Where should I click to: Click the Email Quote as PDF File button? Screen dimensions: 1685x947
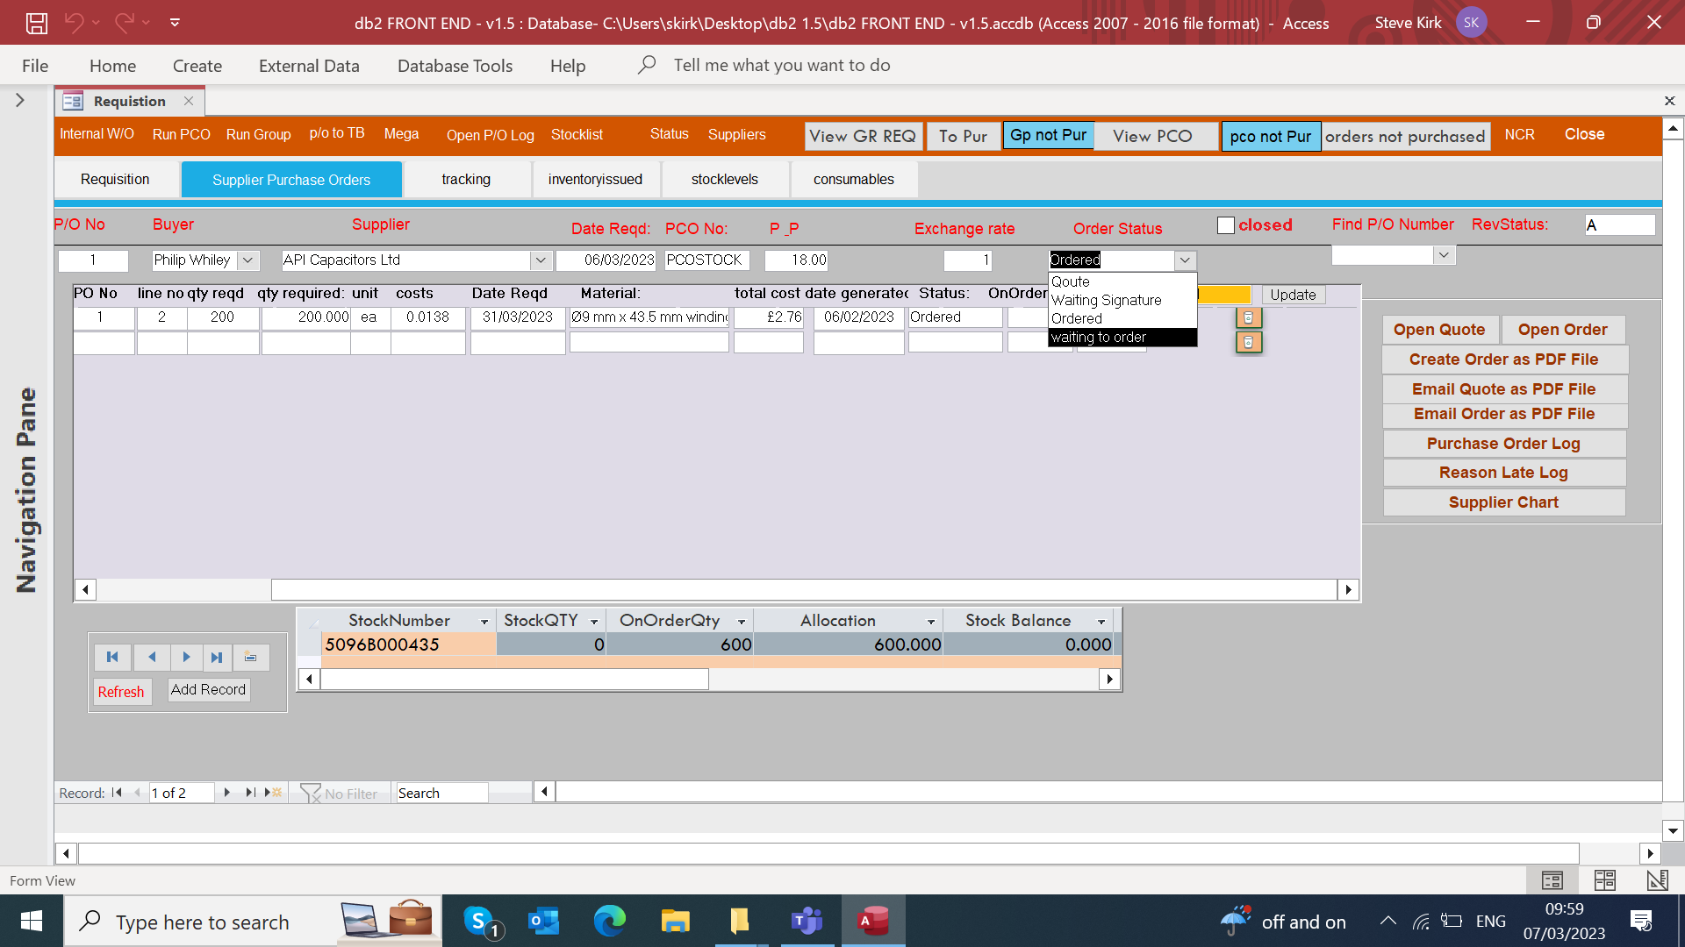(1502, 388)
